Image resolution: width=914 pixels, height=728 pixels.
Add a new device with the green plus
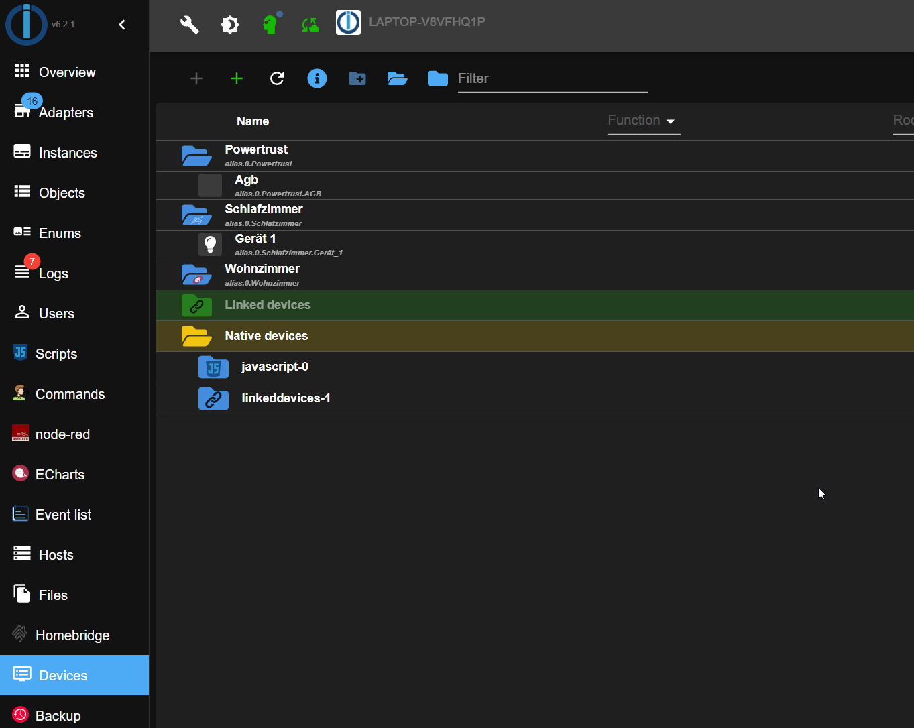pyautogui.click(x=237, y=78)
